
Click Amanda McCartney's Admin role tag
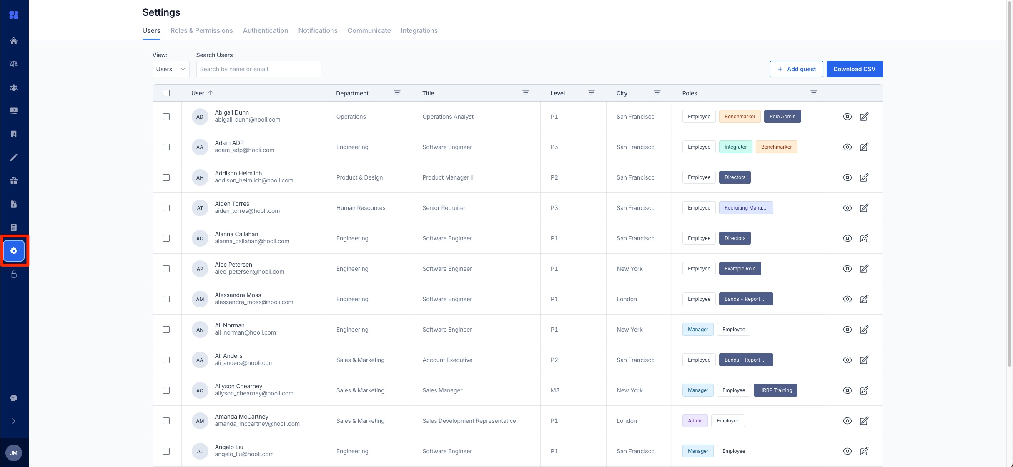click(x=695, y=421)
